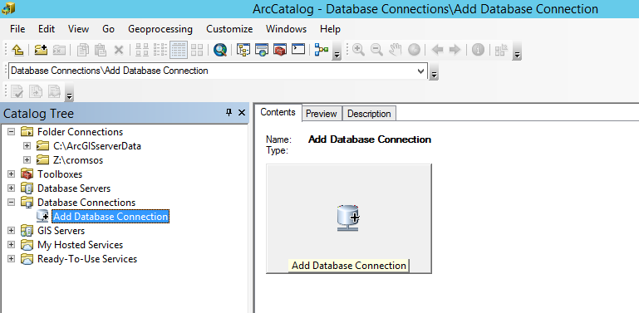Click the Up One Level toolbar icon

pos(17,50)
